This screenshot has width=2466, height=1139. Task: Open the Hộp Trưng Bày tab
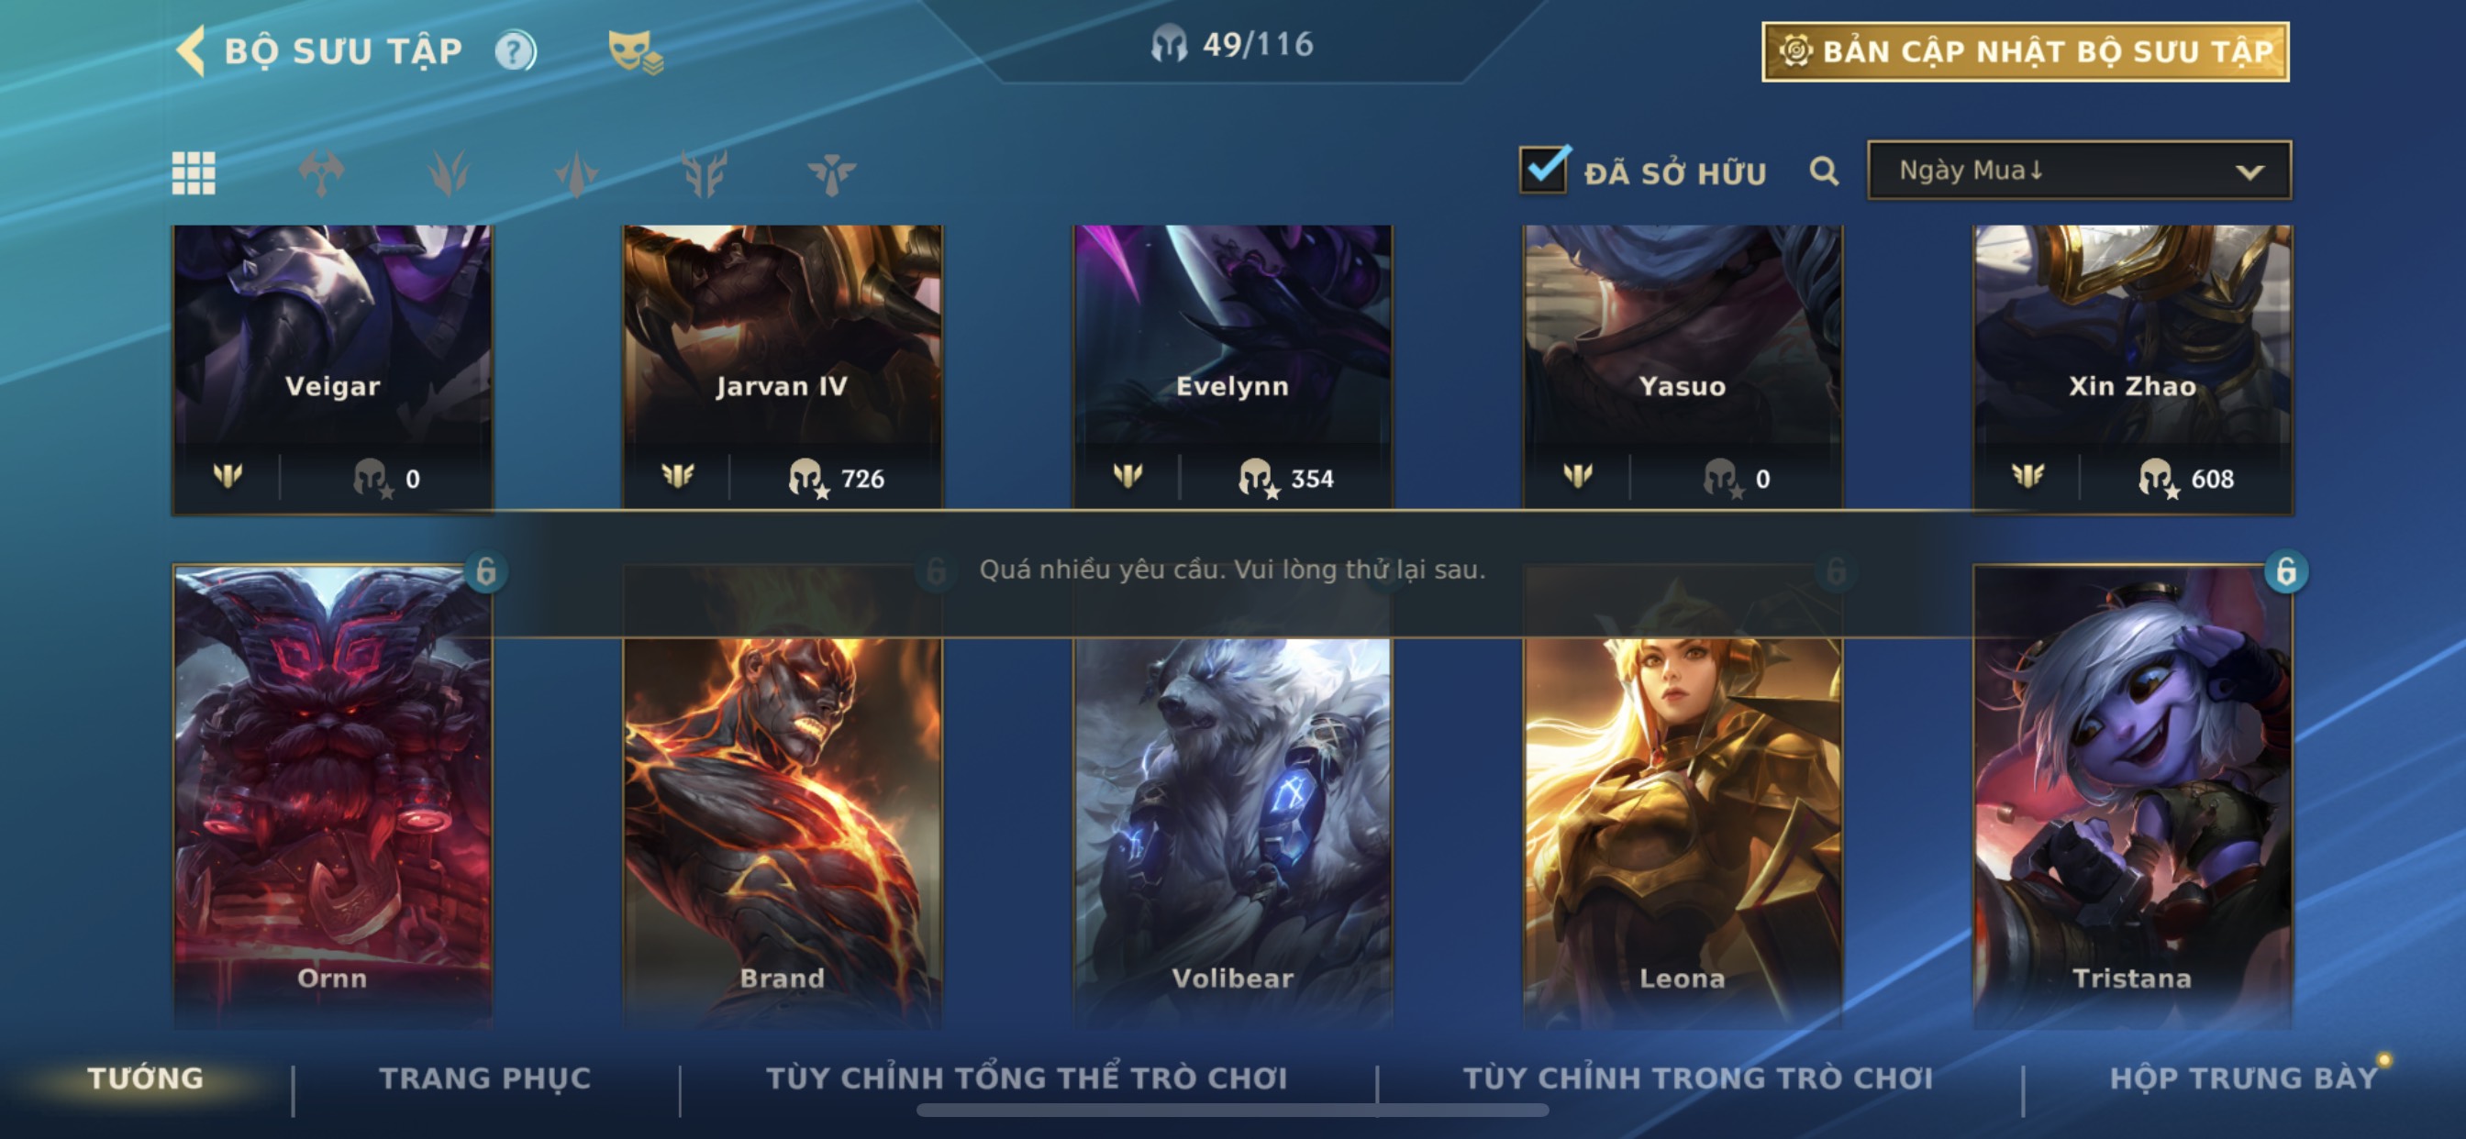(x=2243, y=1078)
